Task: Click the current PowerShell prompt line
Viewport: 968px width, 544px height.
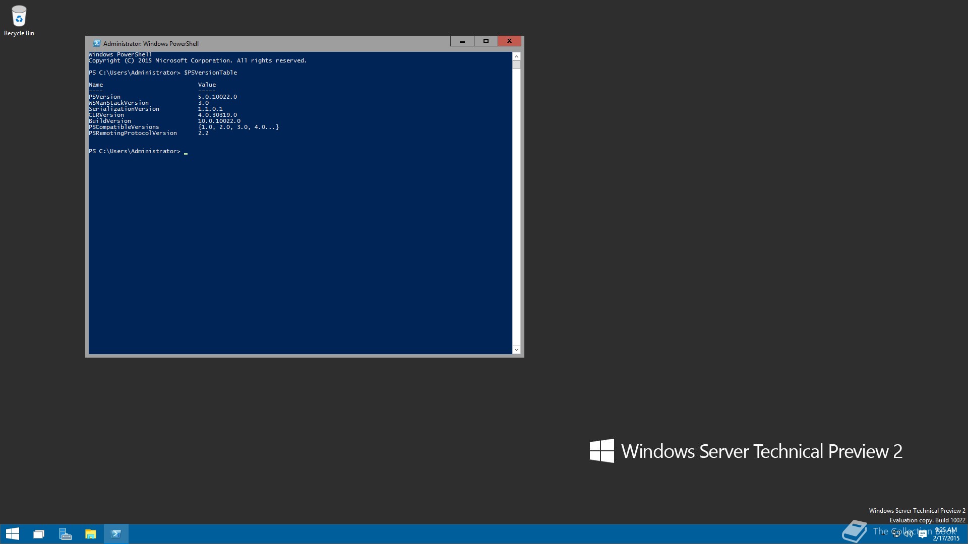Action: click(x=138, y=151)
